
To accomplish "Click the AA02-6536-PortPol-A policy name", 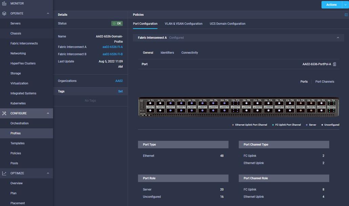I will pyautogui.click(x=317, y=64).
